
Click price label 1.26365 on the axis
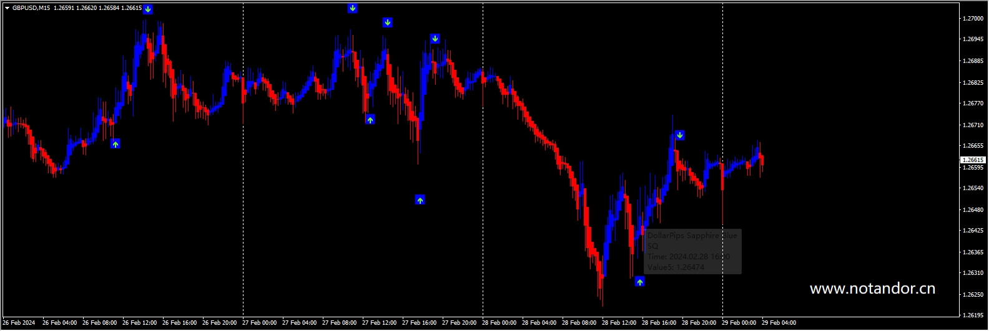pos(973,252)
